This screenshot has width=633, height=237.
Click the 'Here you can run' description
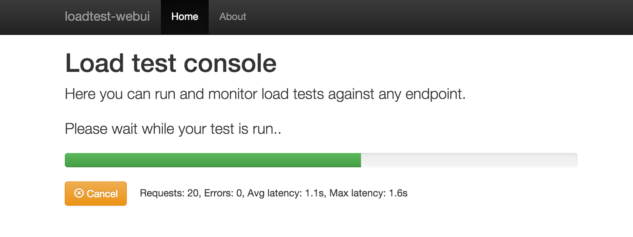point(265,94)
